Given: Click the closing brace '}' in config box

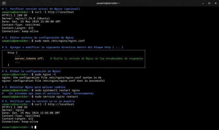Looking at the screenshot, I should (8, 65).
